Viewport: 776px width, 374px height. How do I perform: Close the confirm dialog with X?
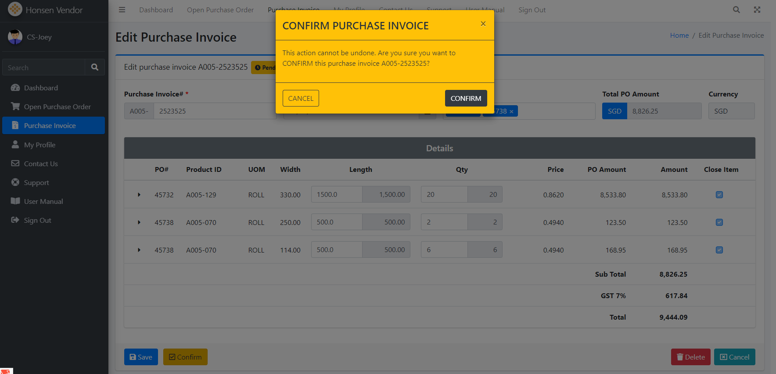483,24
